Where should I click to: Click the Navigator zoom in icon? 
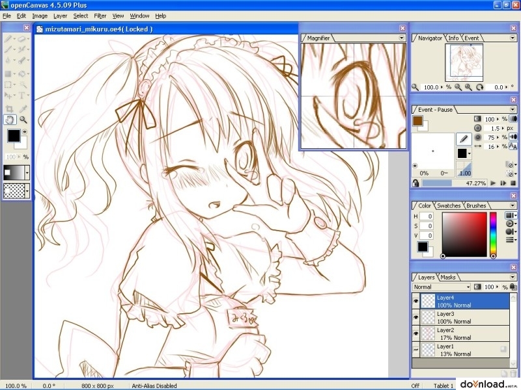468,87
